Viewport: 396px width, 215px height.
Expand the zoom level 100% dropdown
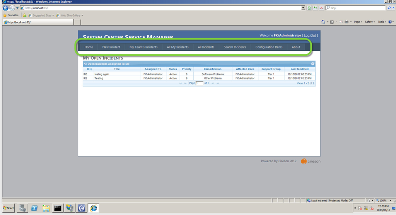tap(385, 200)
